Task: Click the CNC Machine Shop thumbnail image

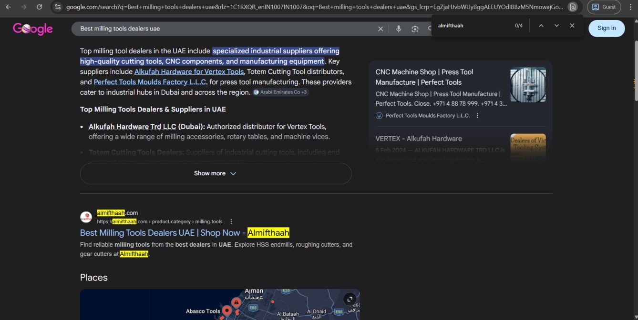Action: pos(528,85)
